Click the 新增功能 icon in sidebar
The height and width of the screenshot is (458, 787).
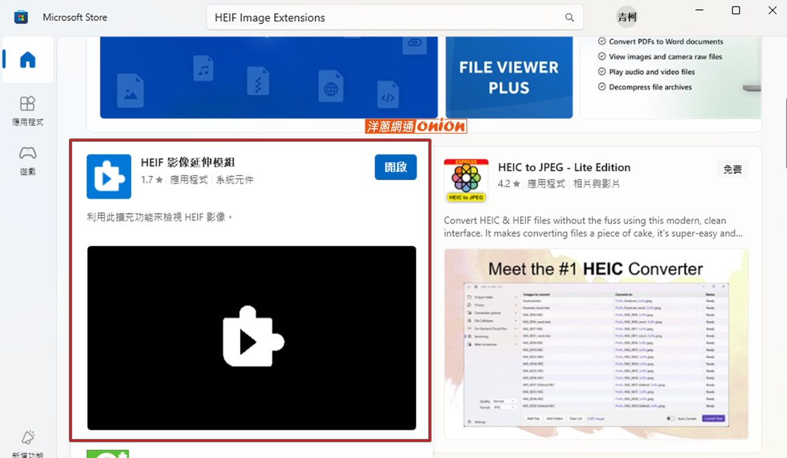28,438
